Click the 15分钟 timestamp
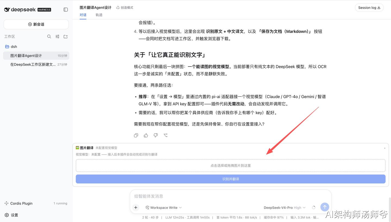 [x=62, y=56]
